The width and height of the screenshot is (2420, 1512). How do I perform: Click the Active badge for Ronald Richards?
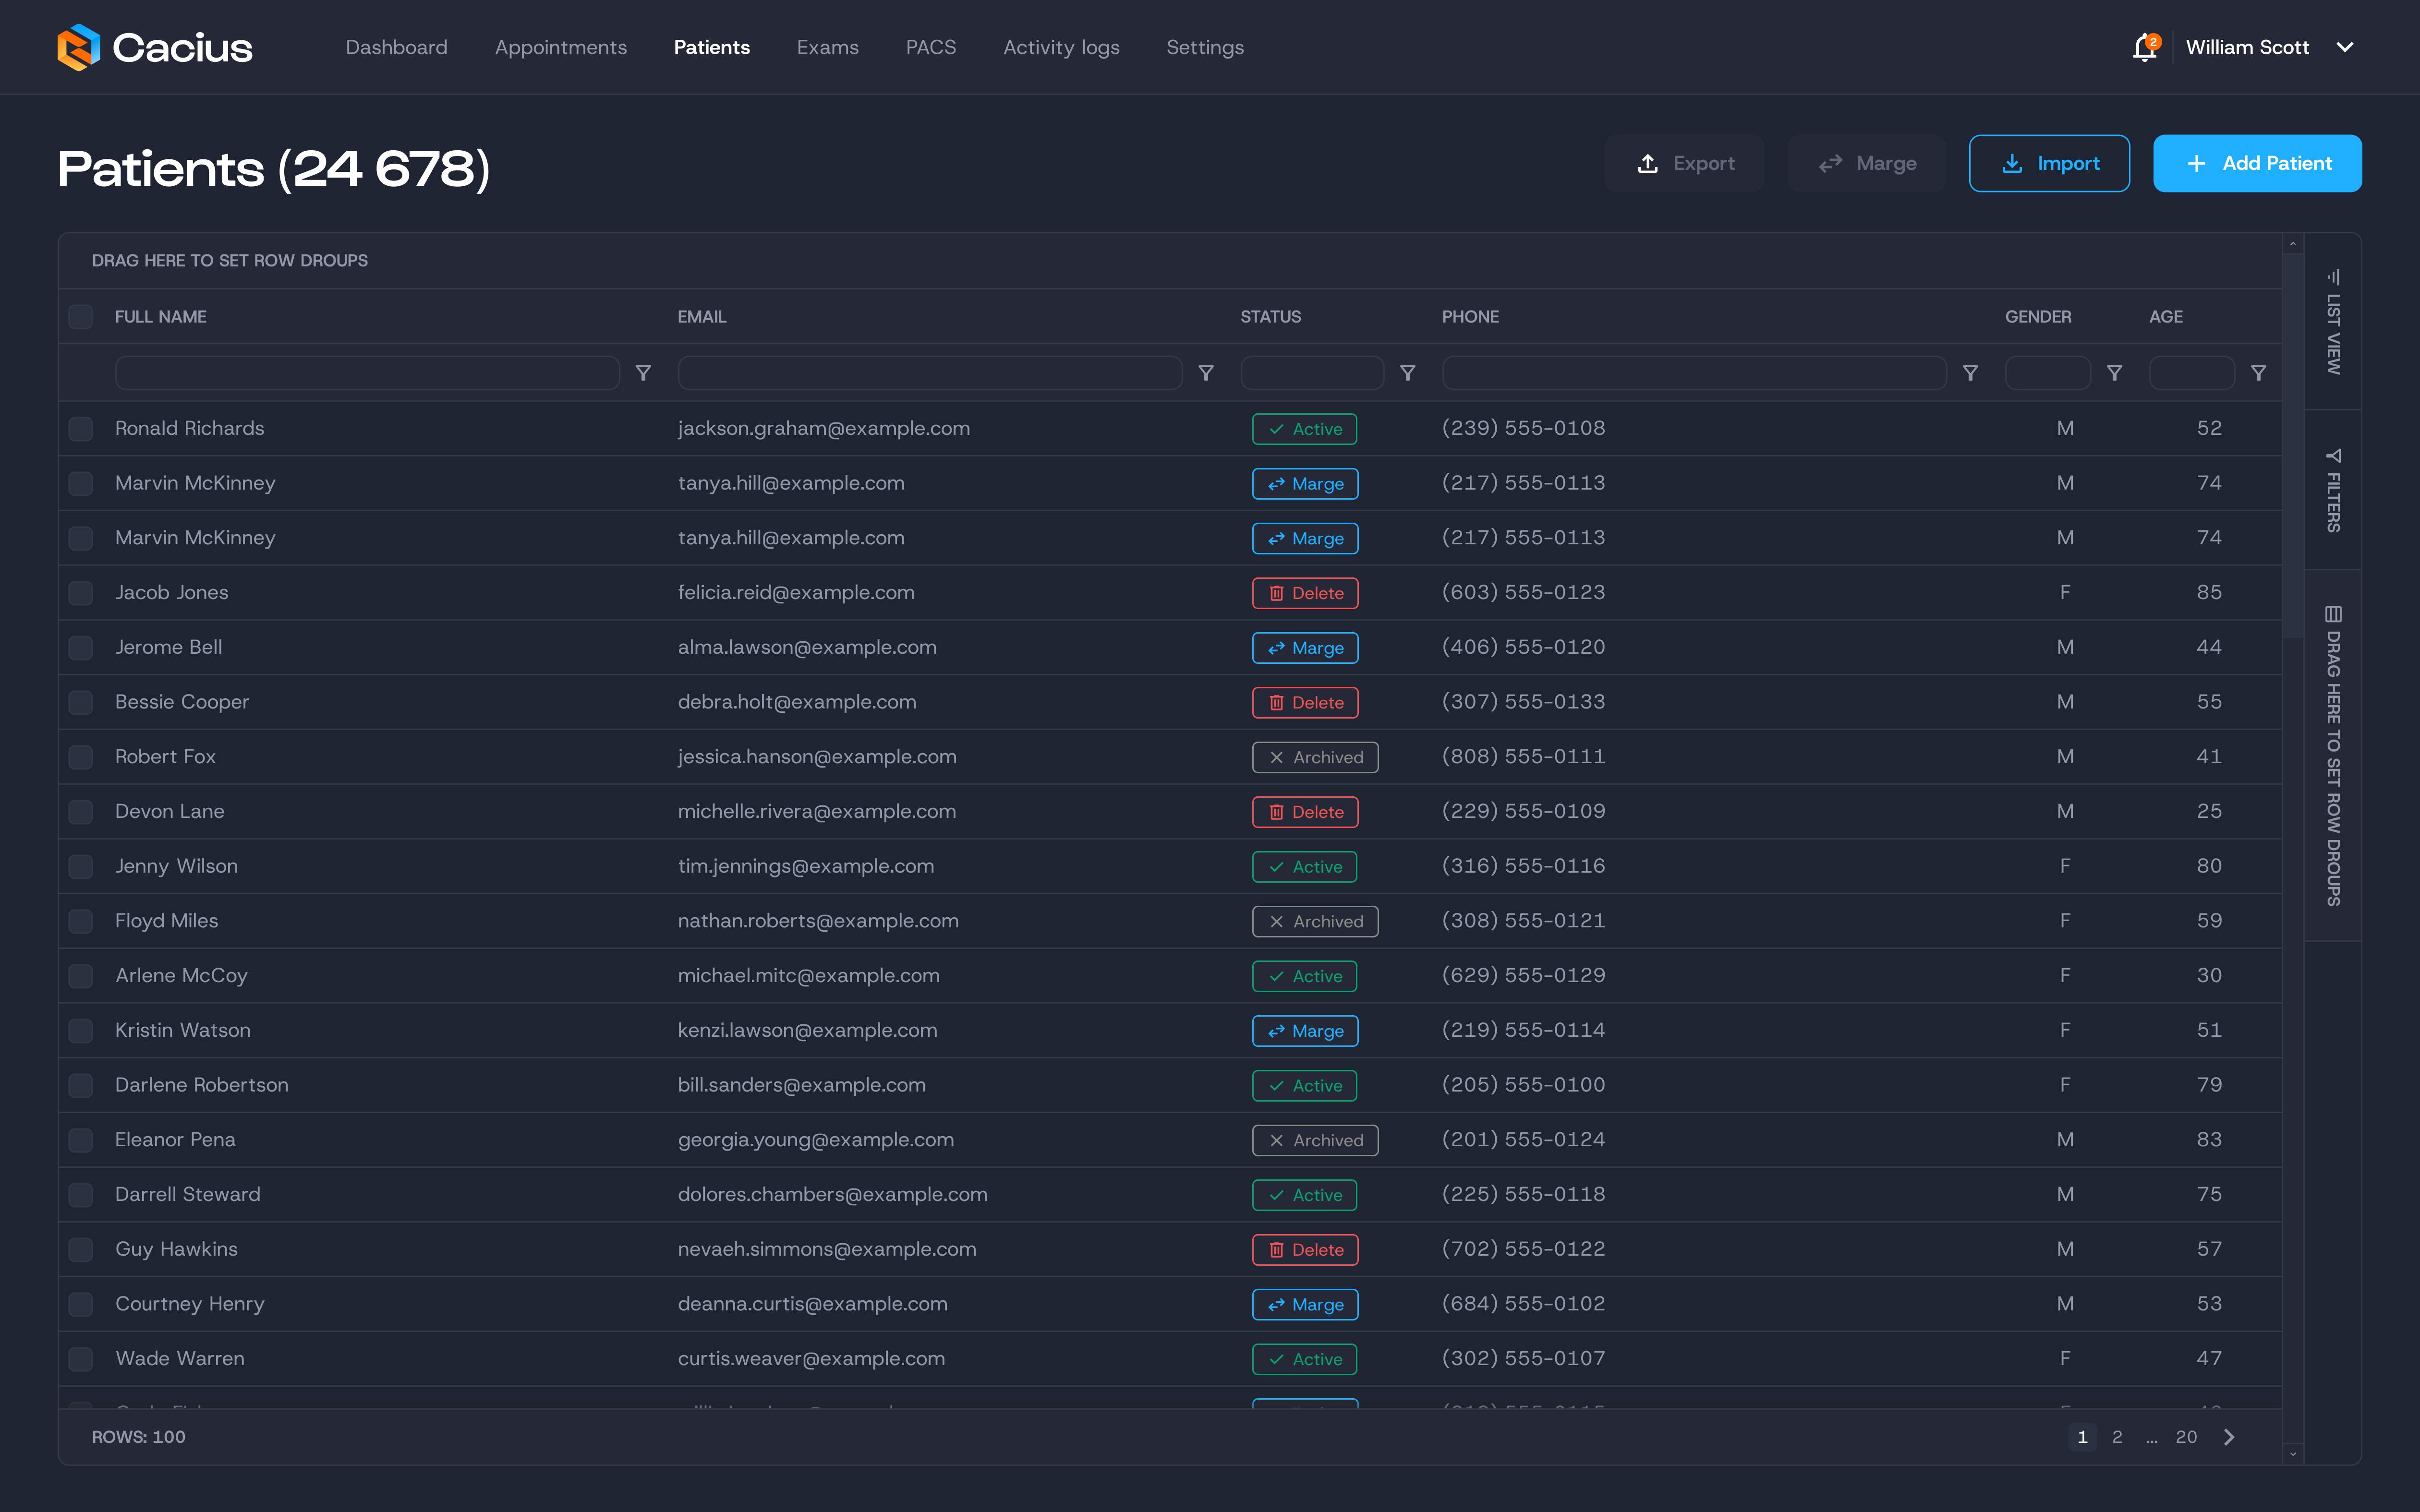tap(1304, 429)
